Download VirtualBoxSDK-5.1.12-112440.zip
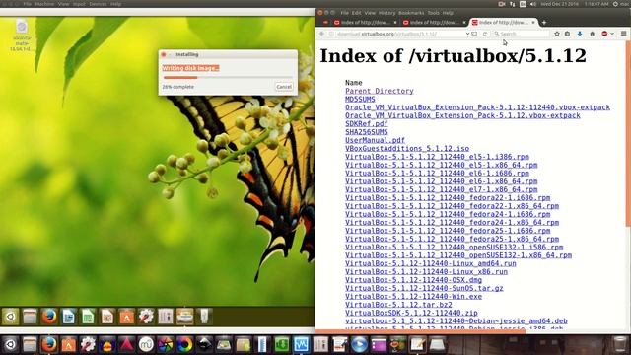The width and height of the screenshot is (631, 355). tap(411, 313)
